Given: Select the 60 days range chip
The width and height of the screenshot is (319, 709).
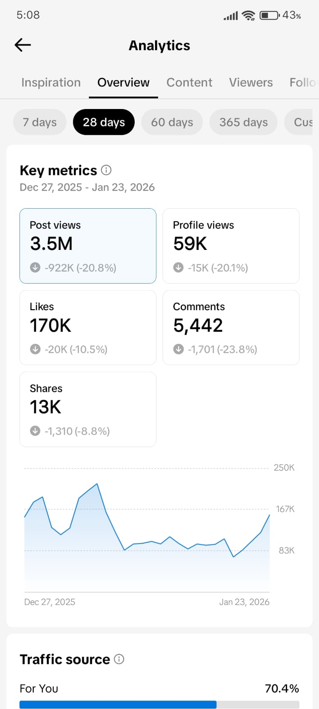Looking at the screenshot, I should coord(172,122).
